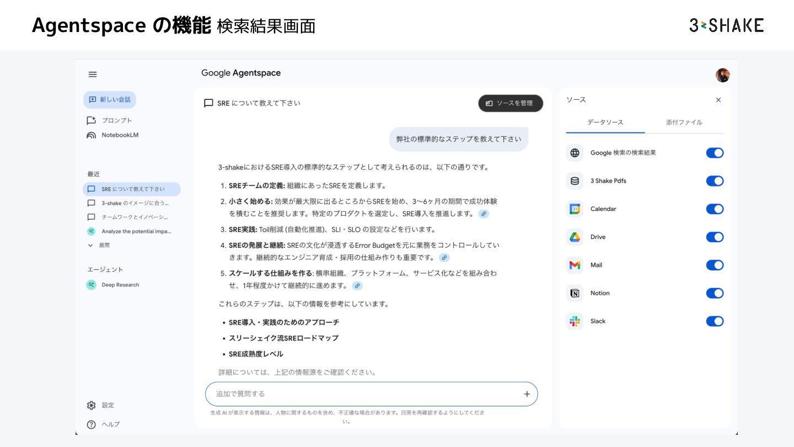Screen dimensions: 794x447
Task: Toggle the Calendar source switch
Action: point(715,209)
